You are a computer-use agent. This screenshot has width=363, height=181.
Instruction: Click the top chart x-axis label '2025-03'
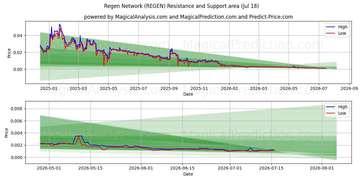click(78, 89)
